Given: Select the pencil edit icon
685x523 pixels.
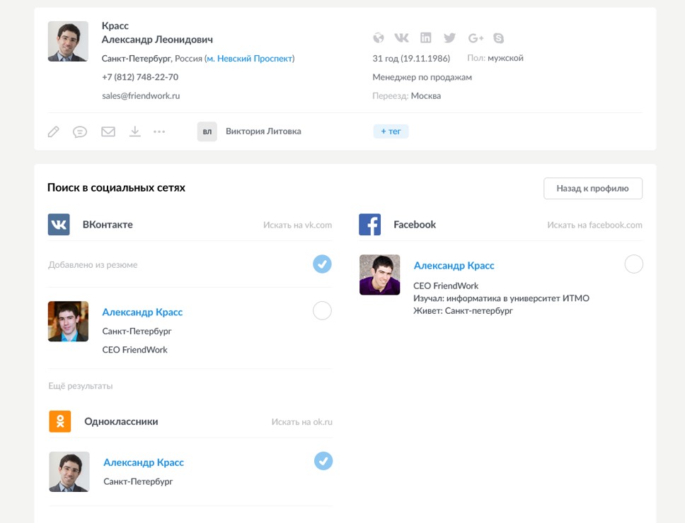Looking at the screenshot, I should coord(53,131).
